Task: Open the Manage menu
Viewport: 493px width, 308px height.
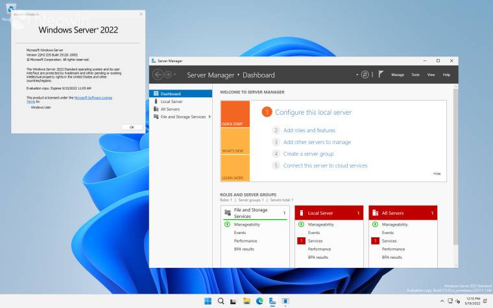Action: click(398, 75)
